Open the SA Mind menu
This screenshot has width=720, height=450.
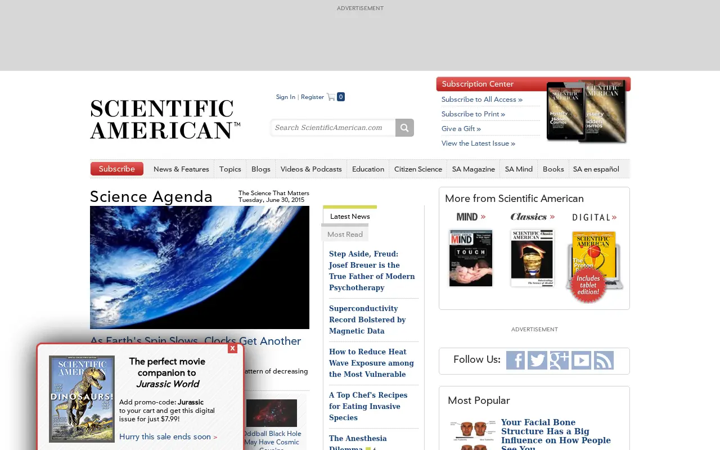519,169
